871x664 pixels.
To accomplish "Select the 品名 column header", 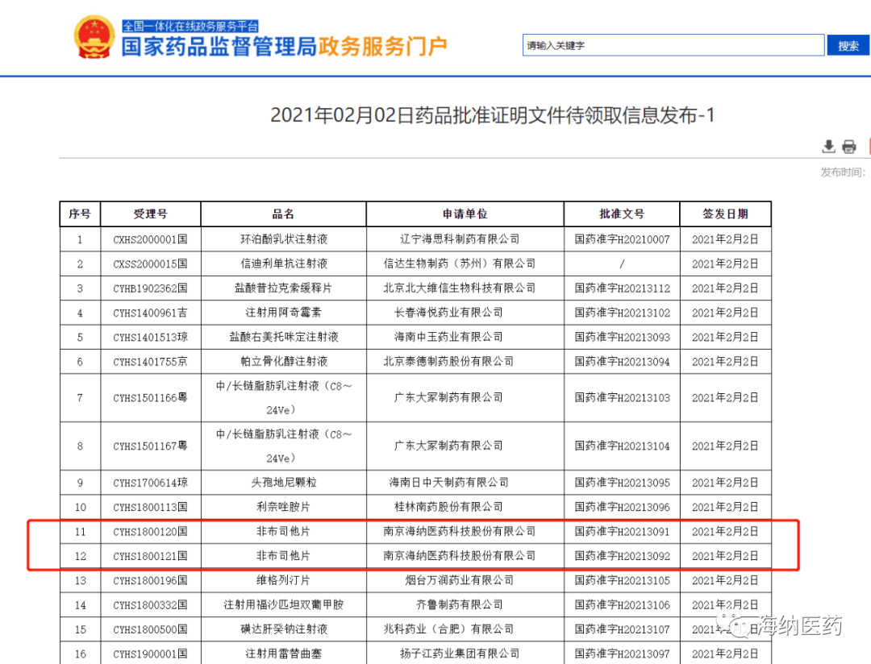I will click(284, 214).
